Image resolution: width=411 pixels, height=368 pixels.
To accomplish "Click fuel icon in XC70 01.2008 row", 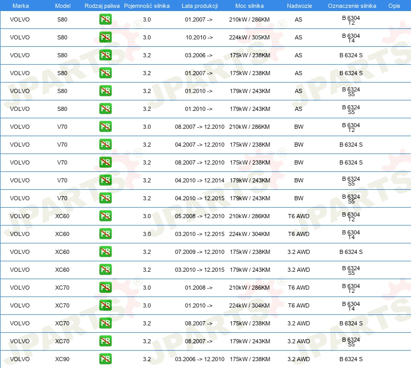I will coord(105,287).
